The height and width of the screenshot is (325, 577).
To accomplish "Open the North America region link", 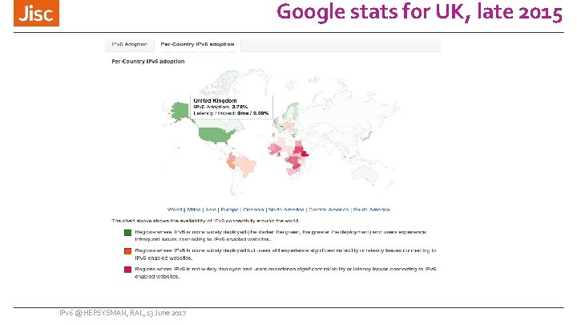I will [x=287, y=209].
